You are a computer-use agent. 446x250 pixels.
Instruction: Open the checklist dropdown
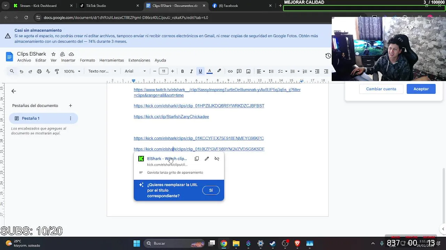[x=283, y=71]
